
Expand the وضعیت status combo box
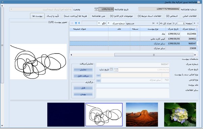pos(11,9)
